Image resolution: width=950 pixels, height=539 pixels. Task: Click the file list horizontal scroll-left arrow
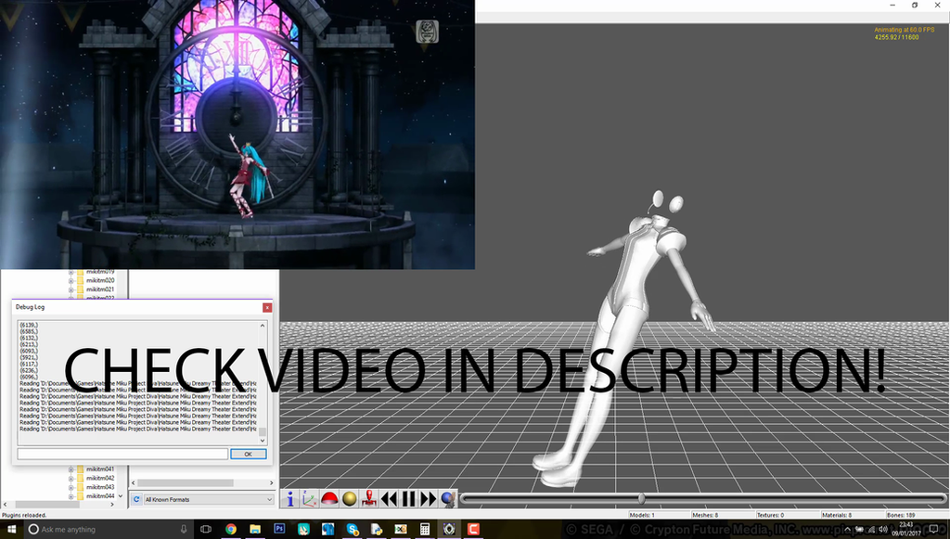(x=134, y=482)
